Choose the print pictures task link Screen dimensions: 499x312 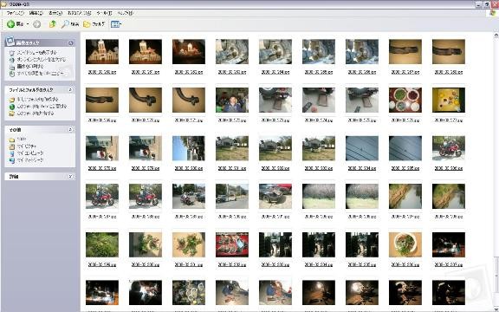click(x=30, y=66)
